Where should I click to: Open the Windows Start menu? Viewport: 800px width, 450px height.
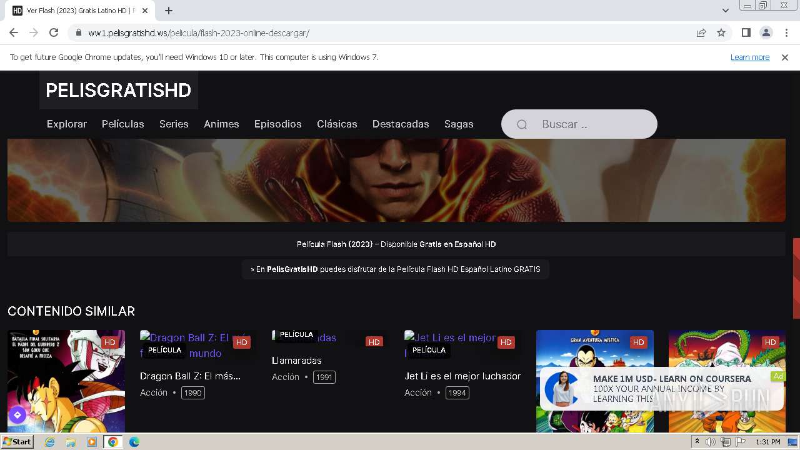(x=17, y=442)
